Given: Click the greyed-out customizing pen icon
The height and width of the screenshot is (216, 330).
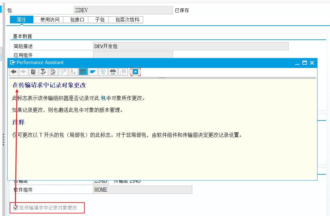Looking at the screenshot, I should 63,72.
